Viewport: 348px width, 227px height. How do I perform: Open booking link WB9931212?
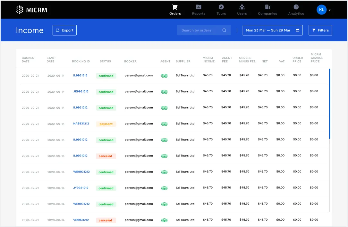click(x=81, y=172)
